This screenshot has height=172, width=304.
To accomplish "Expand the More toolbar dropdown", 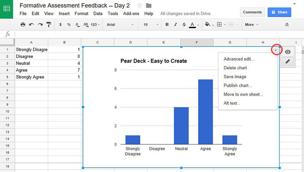I will click(x=252, y=25).
